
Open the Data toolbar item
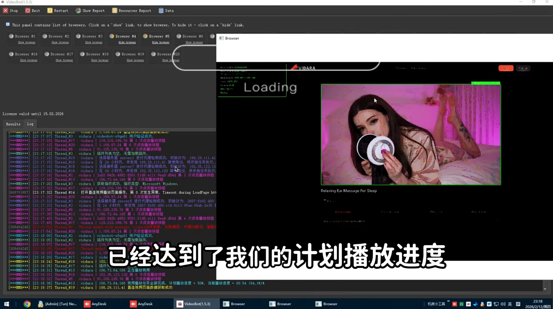tap(166, 11)
